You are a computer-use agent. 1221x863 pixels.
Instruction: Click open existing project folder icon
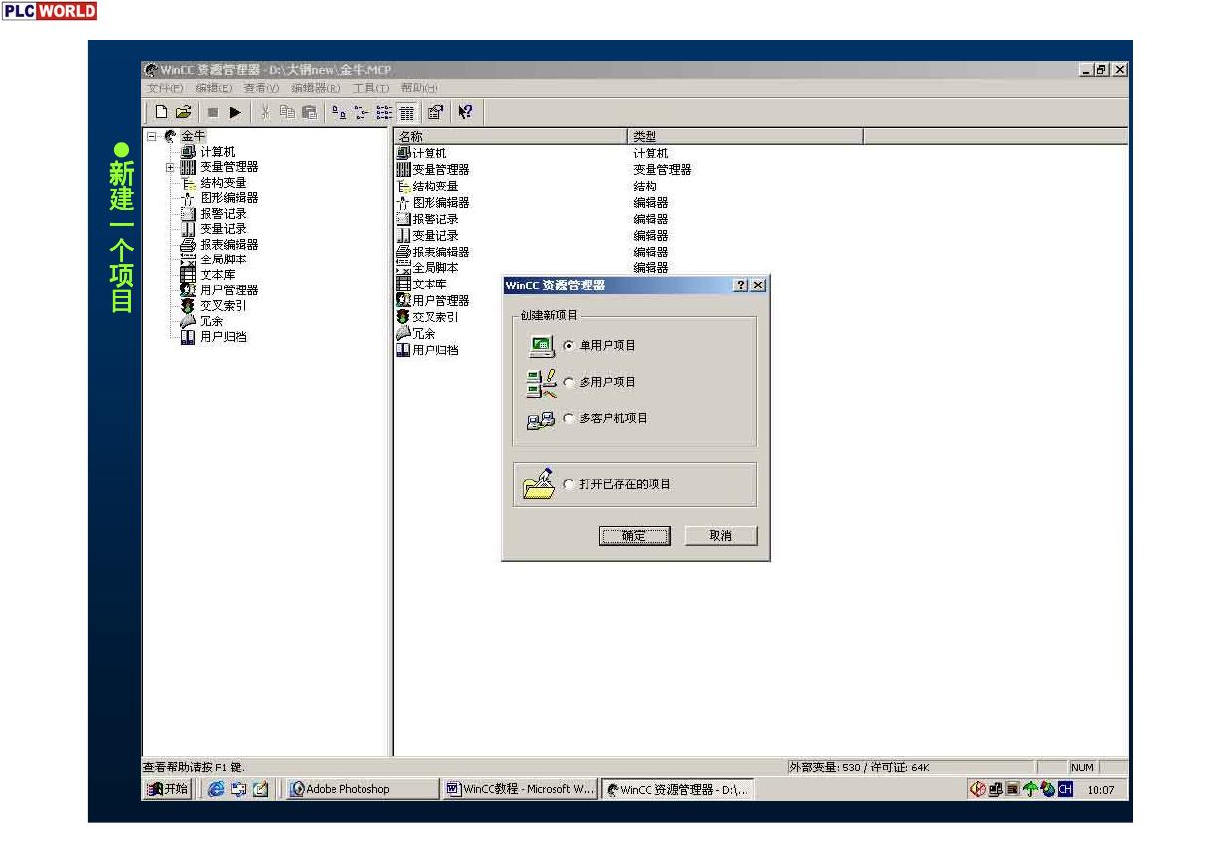(539, 483)
